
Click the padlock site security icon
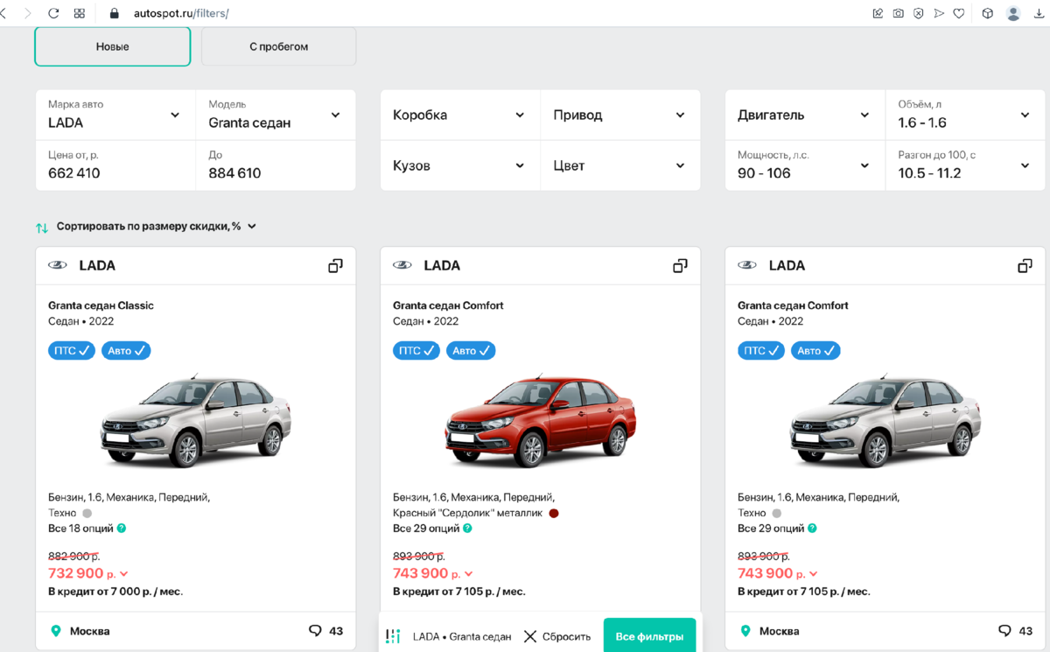click(114, 14)
